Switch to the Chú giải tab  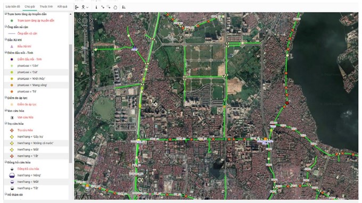point(30,7)
